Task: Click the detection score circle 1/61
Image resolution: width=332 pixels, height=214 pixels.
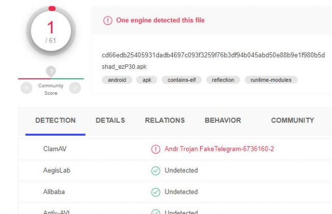Action: coord(51,32)
